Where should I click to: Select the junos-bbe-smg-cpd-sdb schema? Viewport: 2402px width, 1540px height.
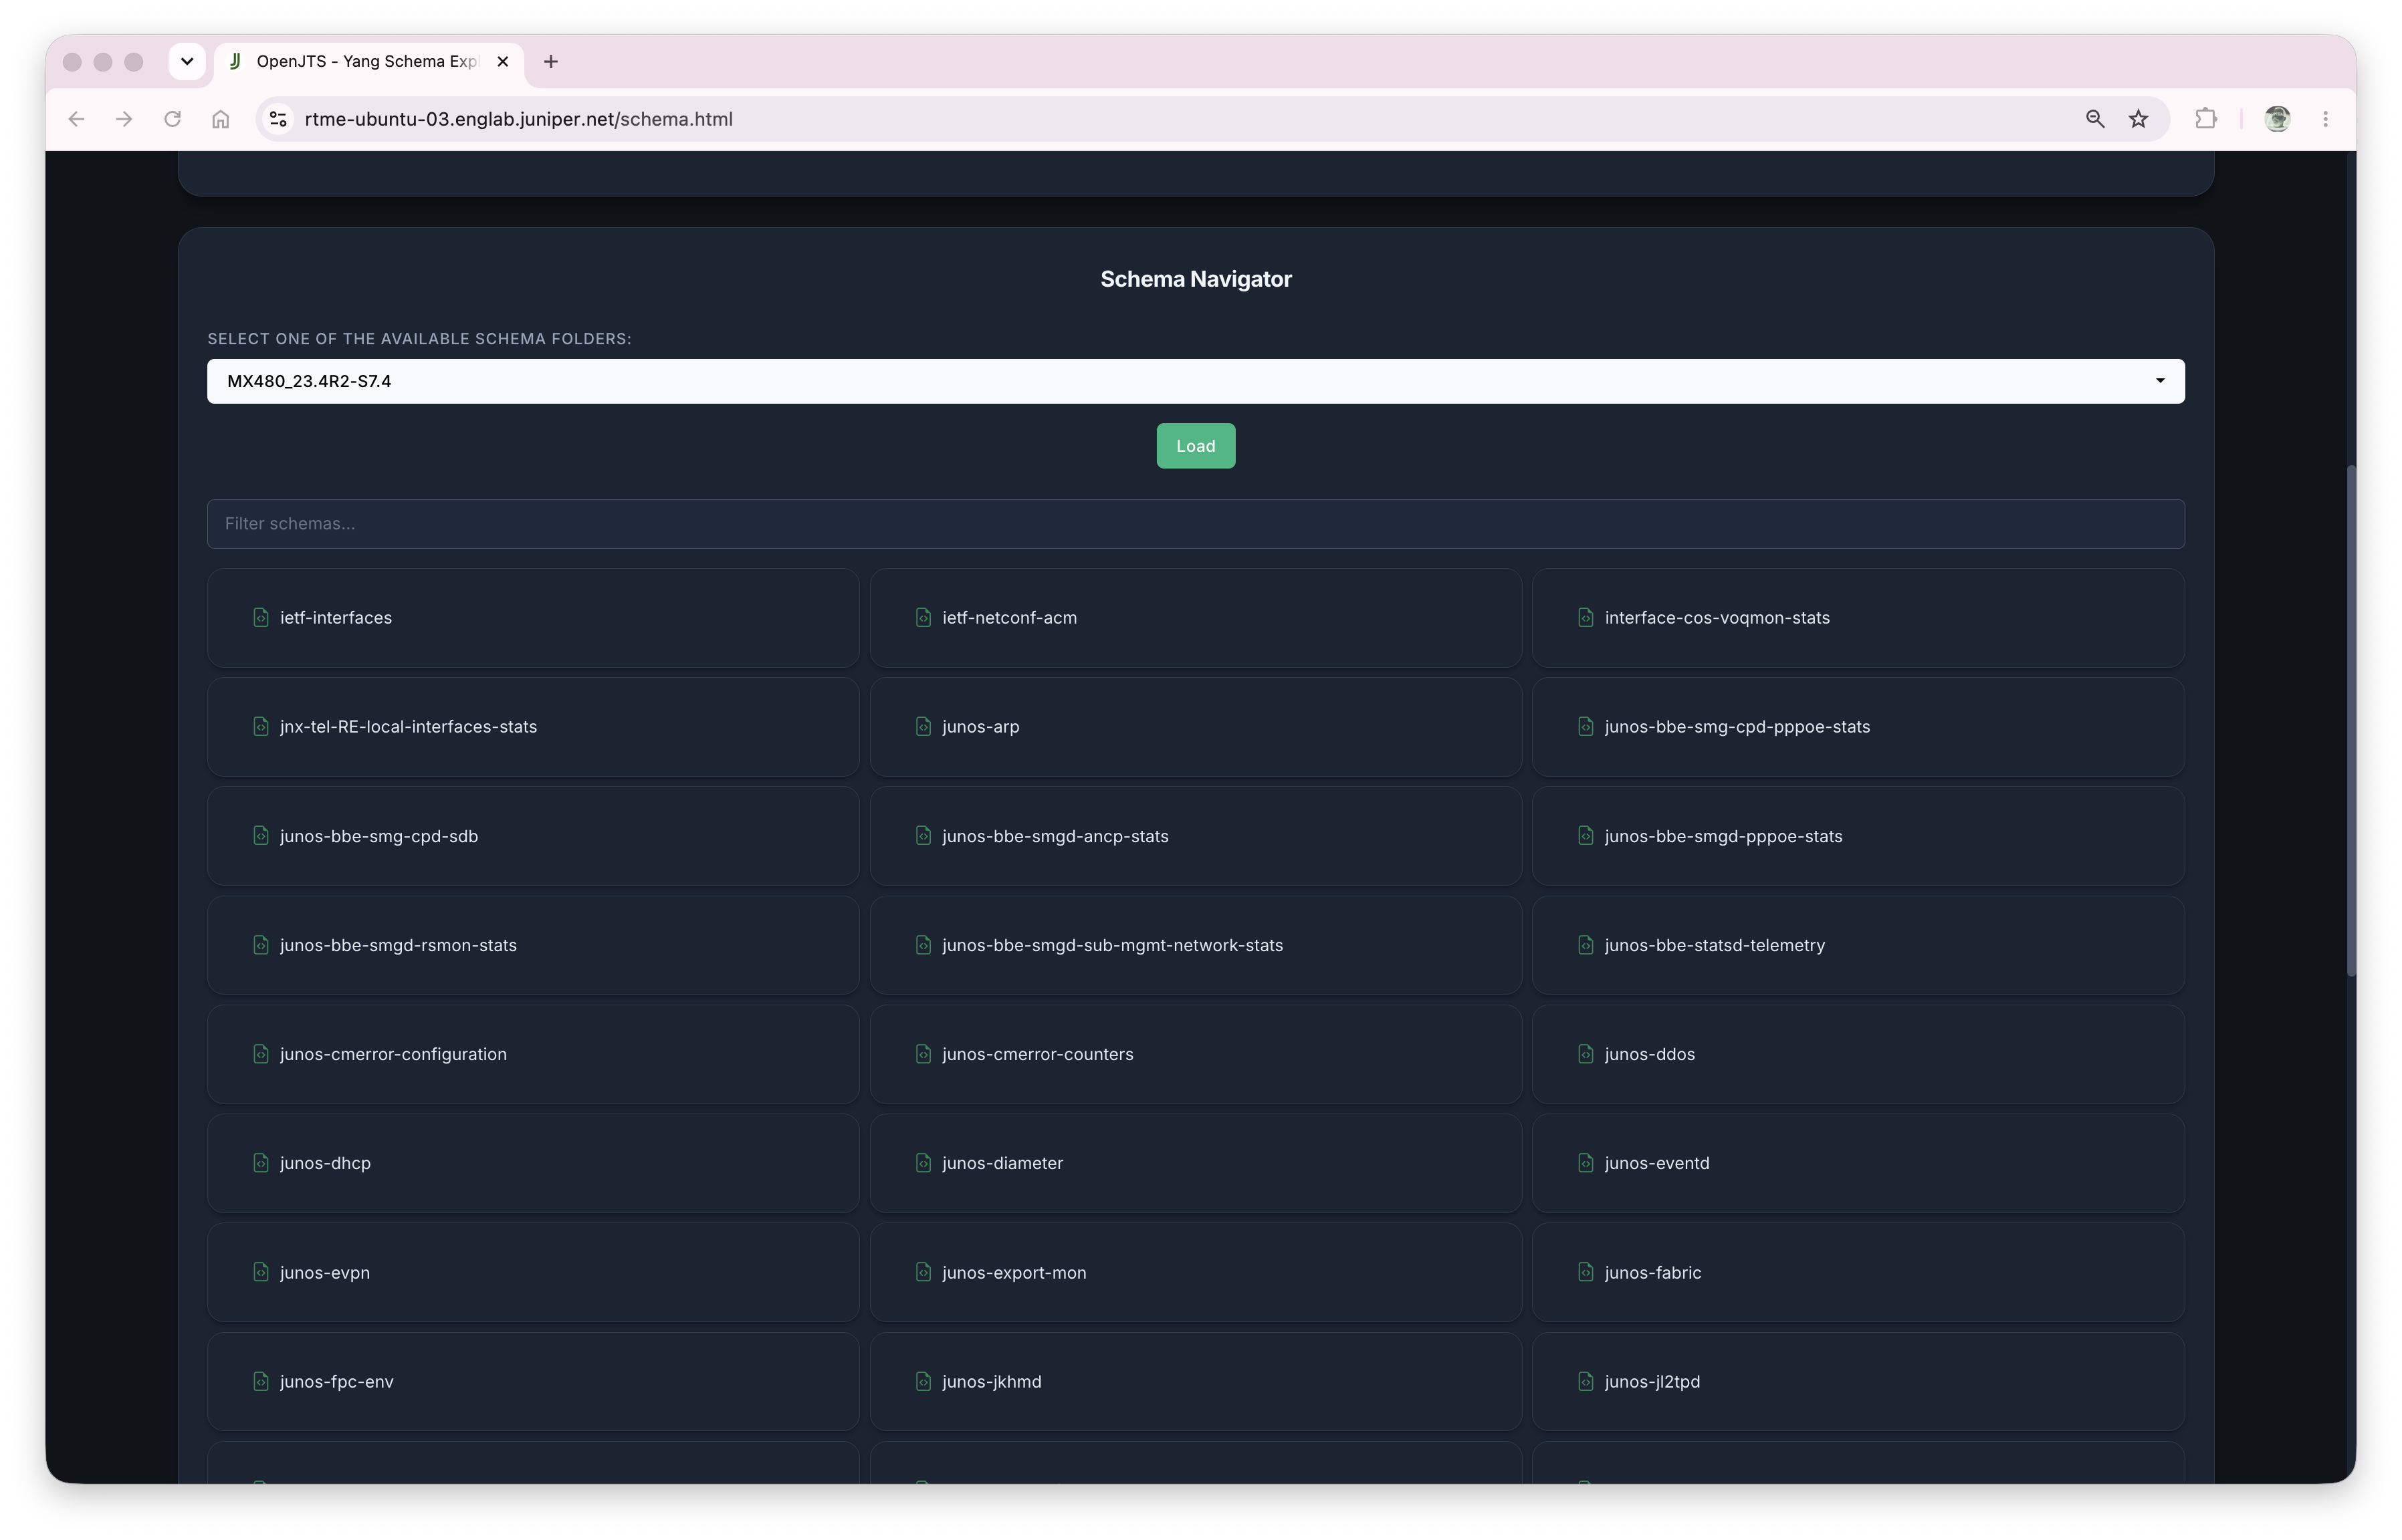pos(533,836)
